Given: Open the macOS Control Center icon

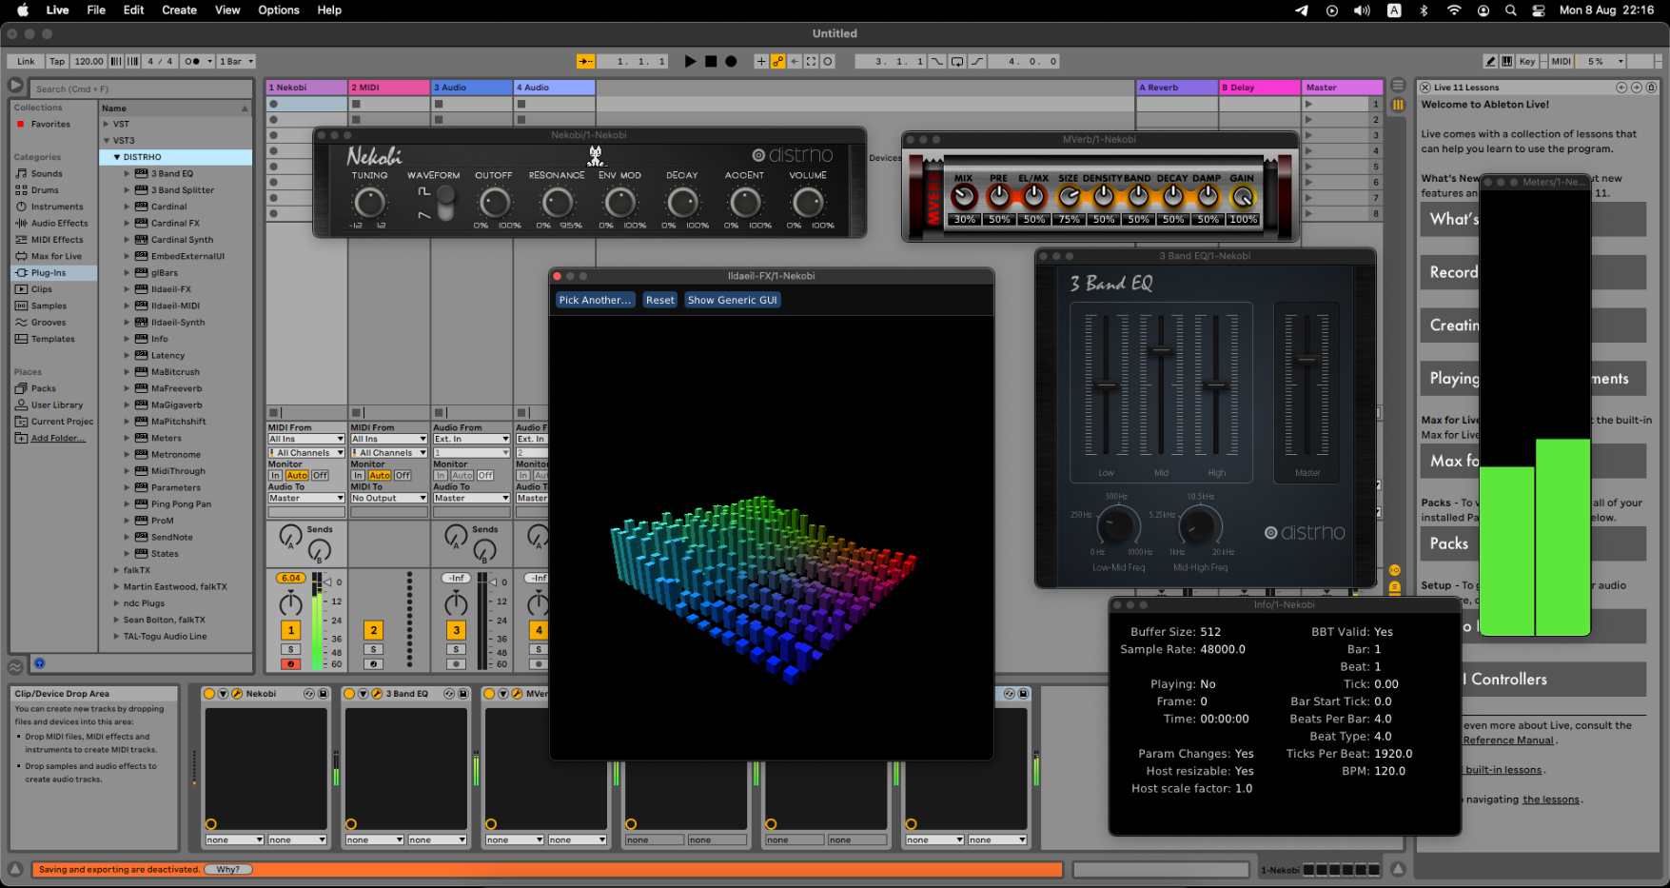Looking at the screenshot, I should 1539,10.
